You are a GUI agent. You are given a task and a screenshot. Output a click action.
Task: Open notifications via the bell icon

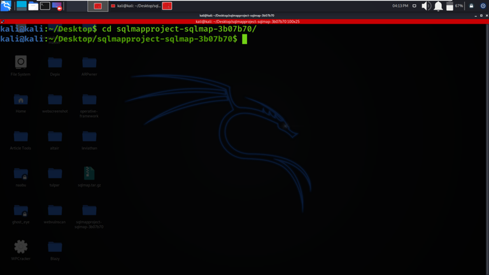point(438,6)
